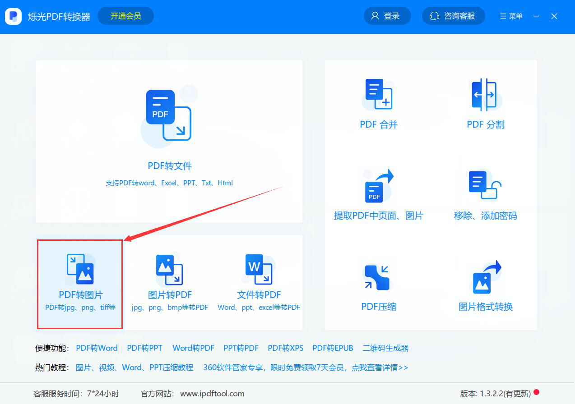Click the PDF压缩 label text

pyautogui.click(x=379, y=307)
